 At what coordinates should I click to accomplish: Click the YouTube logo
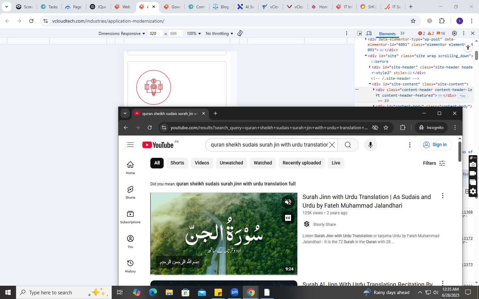point(158,145)
